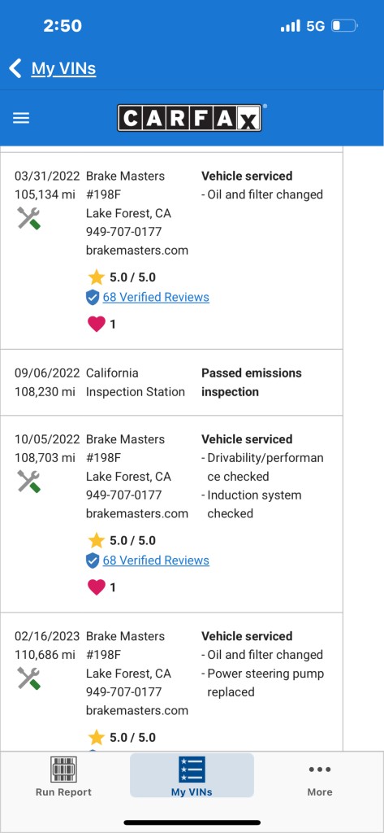Tap wrench icon for 02/16/2023 service

28,678
